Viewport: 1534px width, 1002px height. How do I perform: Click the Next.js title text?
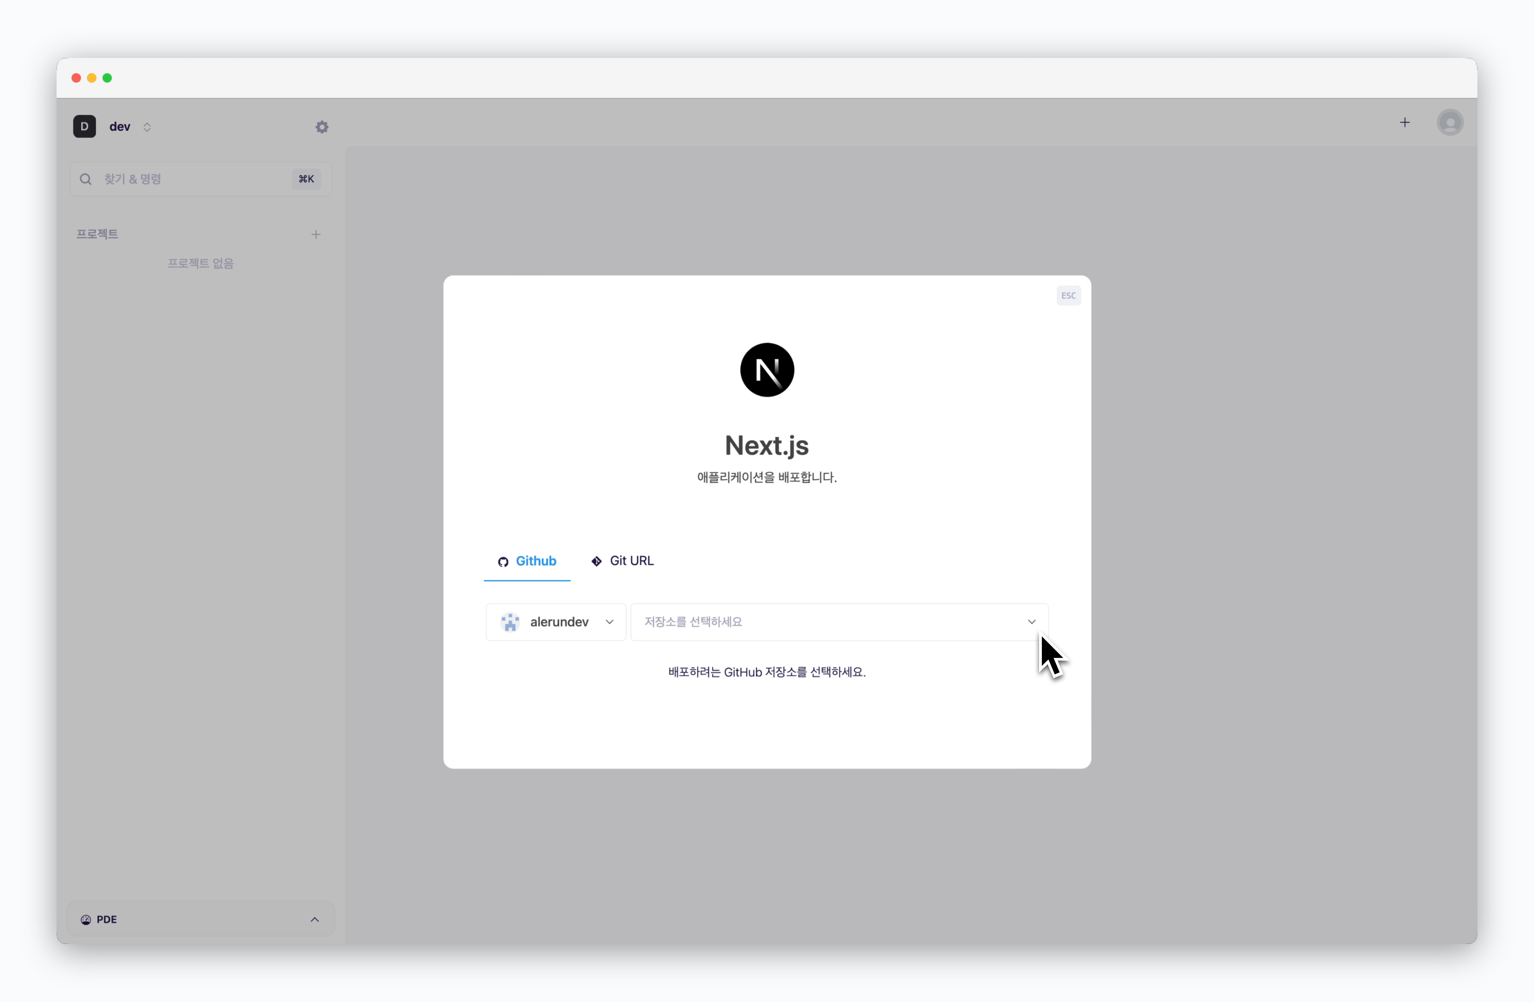click(766, 445)
